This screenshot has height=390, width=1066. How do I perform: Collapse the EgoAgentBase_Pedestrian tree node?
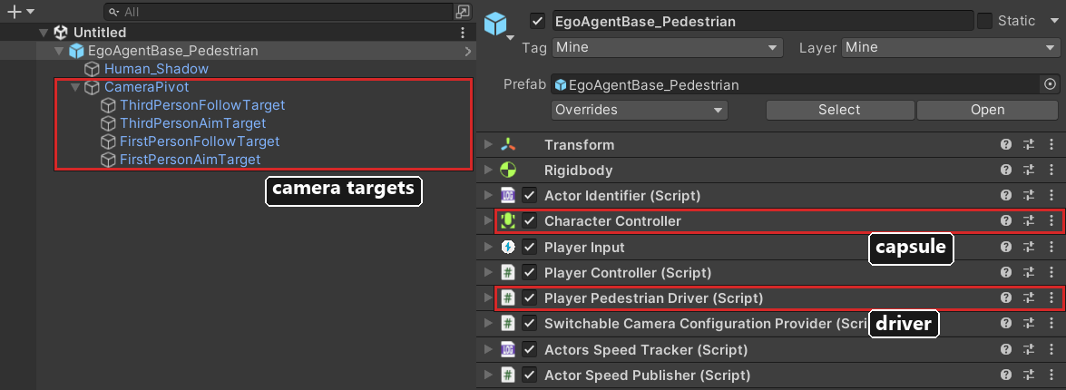[x=60, y=51]
